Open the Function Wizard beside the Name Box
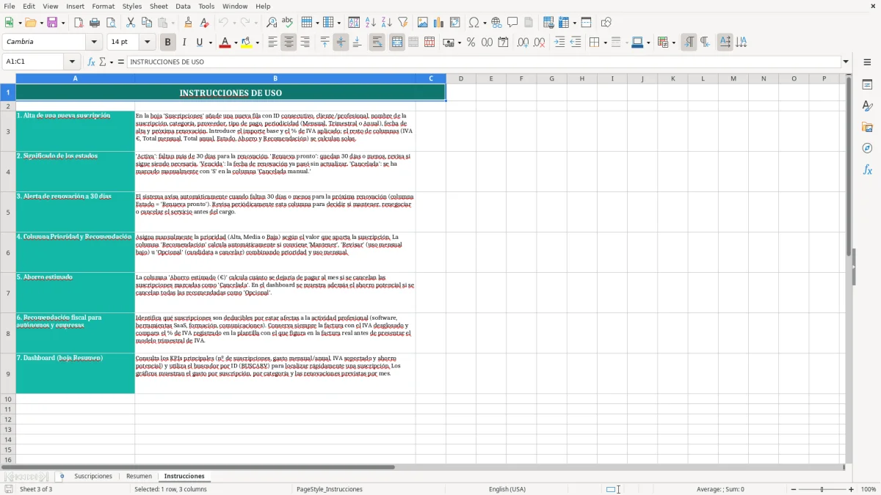 (x=92, y=62)
